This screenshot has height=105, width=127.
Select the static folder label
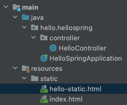tap(49, 79)
